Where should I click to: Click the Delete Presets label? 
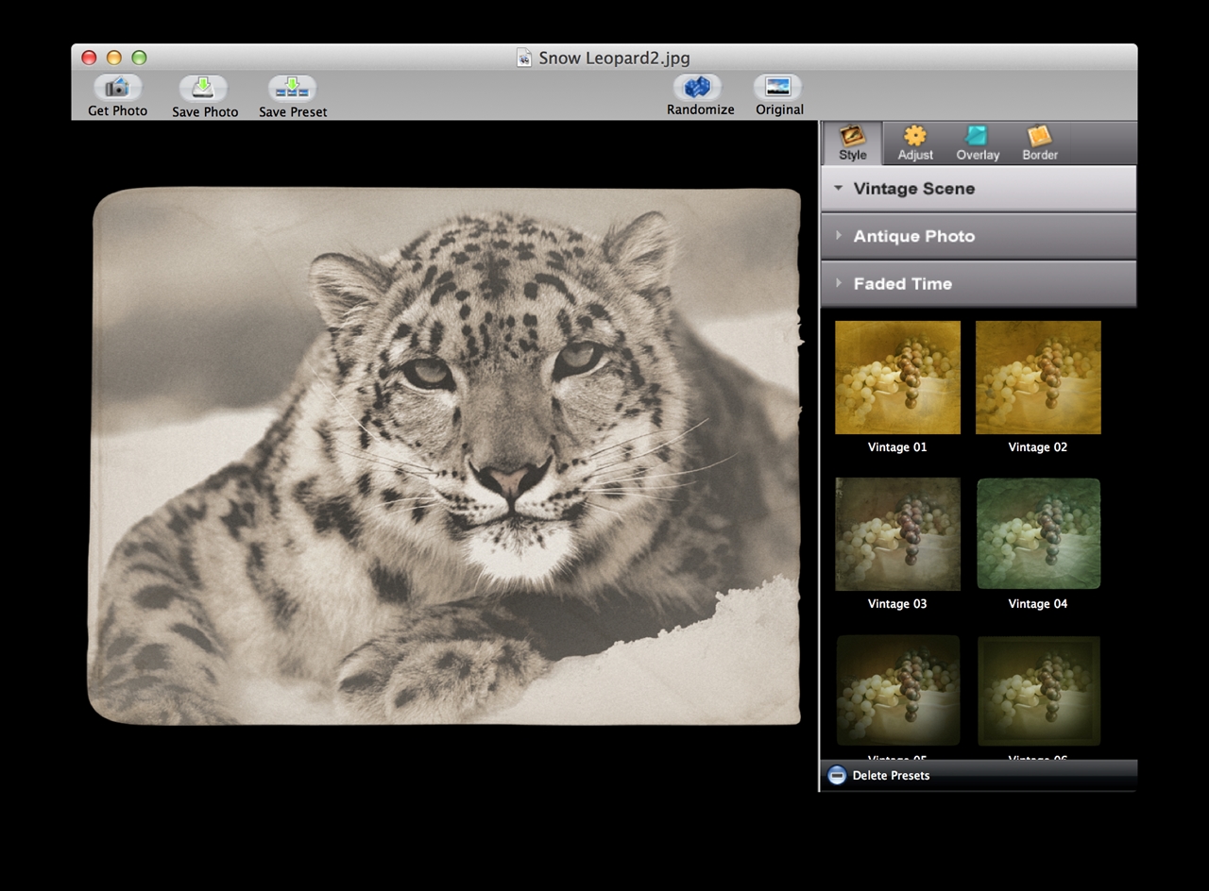pyautogui.click(x=891, y=776)
